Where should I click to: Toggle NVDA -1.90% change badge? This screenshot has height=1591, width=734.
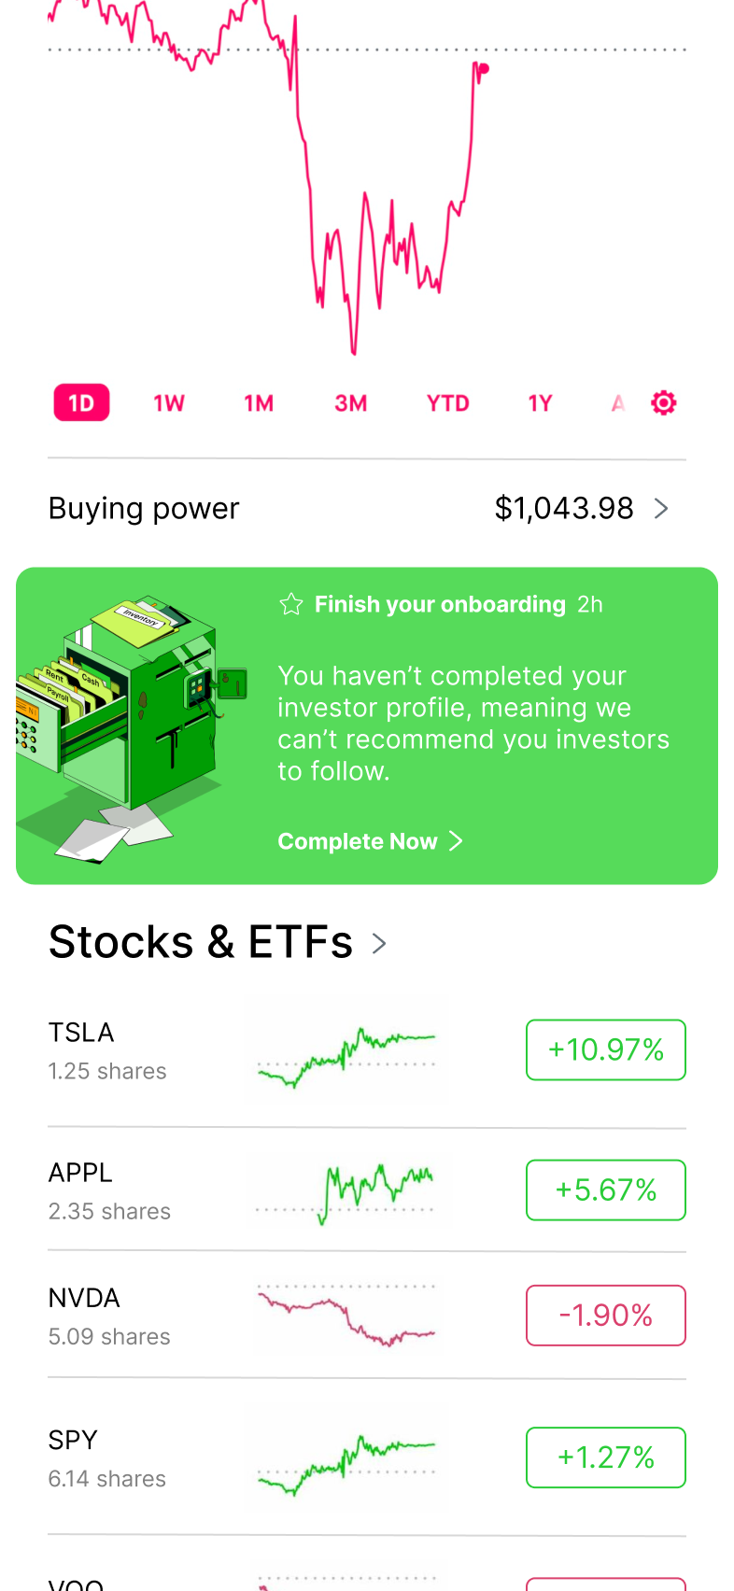(606, 1316)
